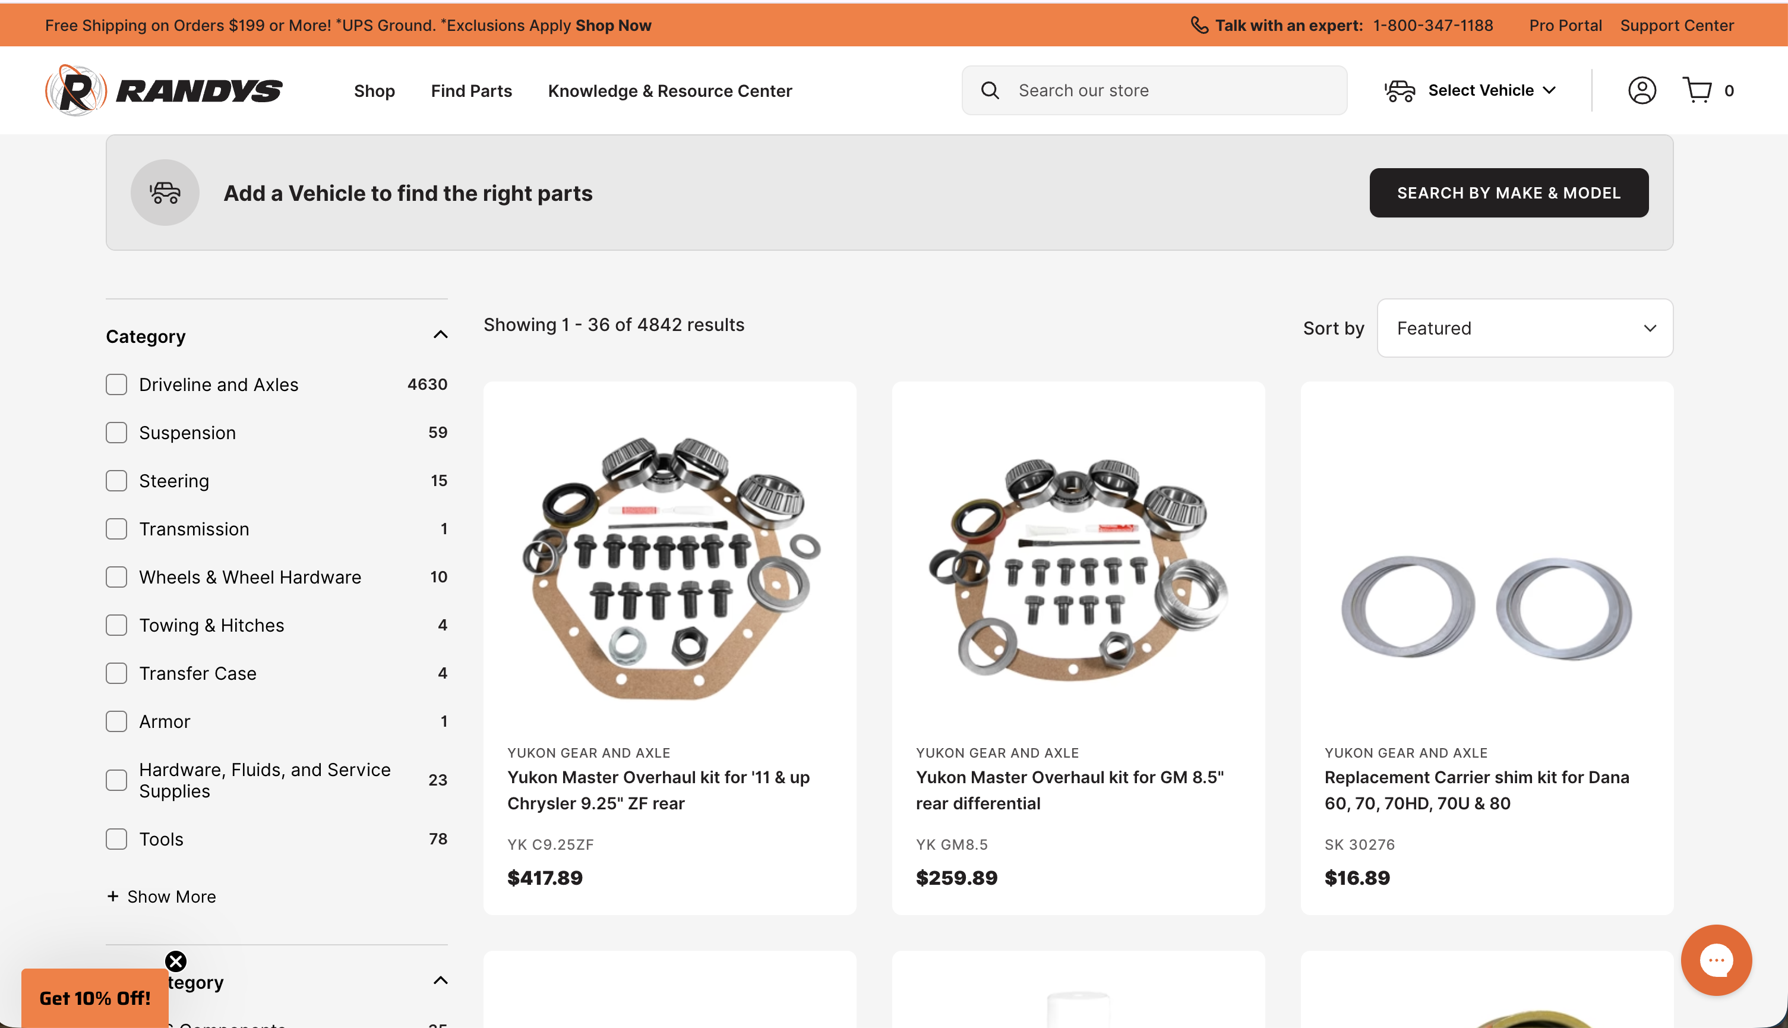This screenshot has height=1028, width=1788.
Task: Collapse the Category filter section
Action: pos(440,335)
